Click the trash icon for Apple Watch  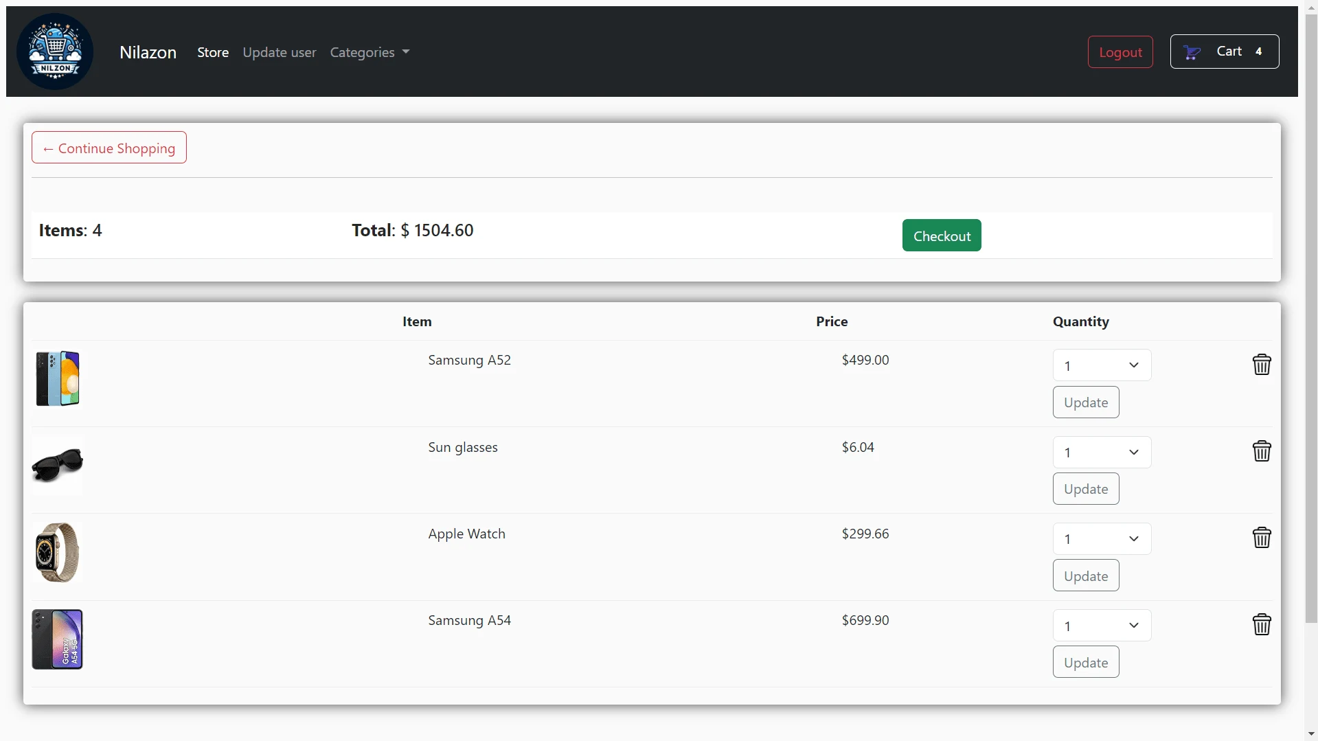(x=1262, y=537)
